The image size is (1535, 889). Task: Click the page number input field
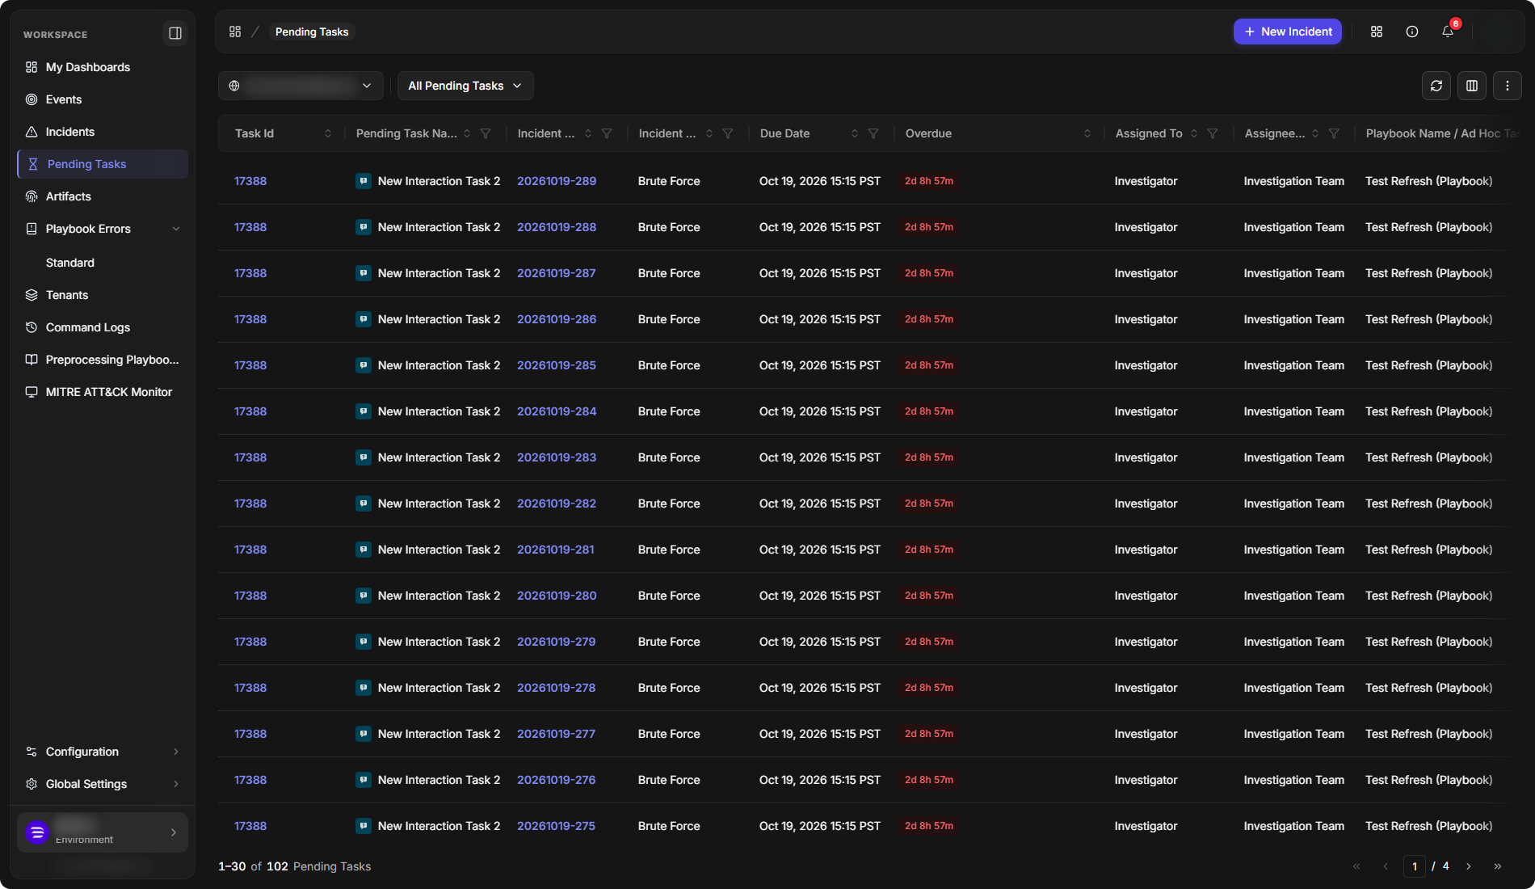pyautogui.click(x=1415, y=866)
